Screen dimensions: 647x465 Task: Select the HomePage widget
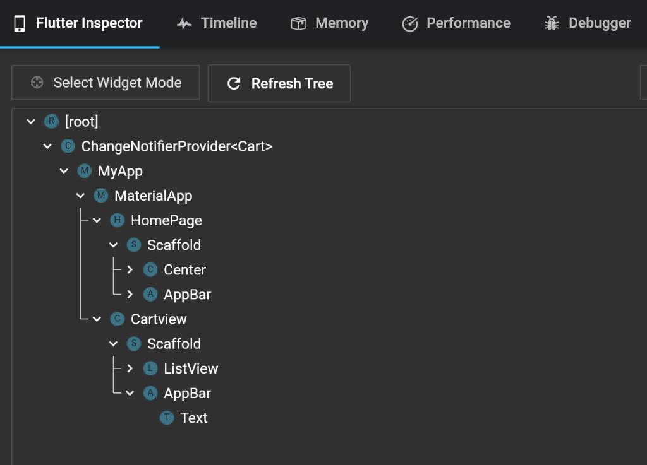[x=166, y=221]
